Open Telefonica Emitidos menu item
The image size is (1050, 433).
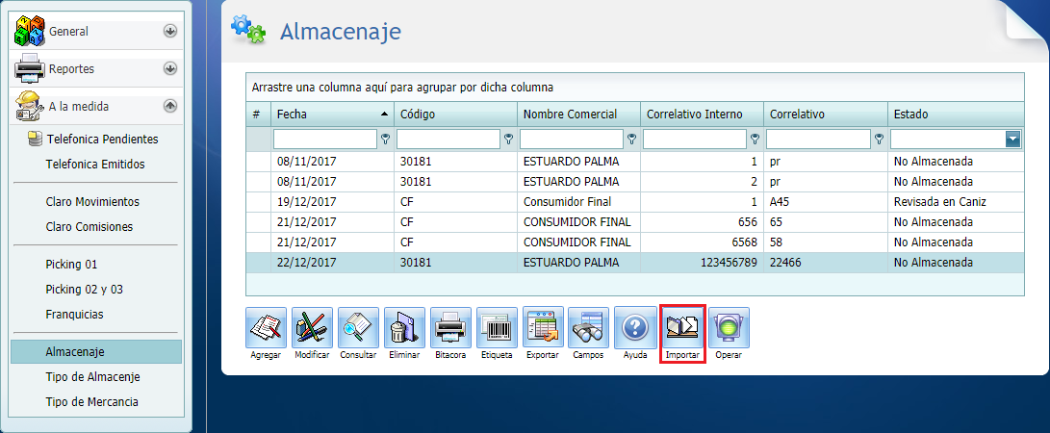[x=95, y=164]
